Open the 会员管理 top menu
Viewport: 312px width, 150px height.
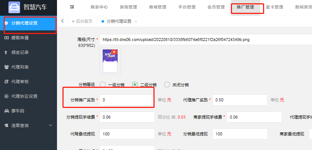click(216, 7)
